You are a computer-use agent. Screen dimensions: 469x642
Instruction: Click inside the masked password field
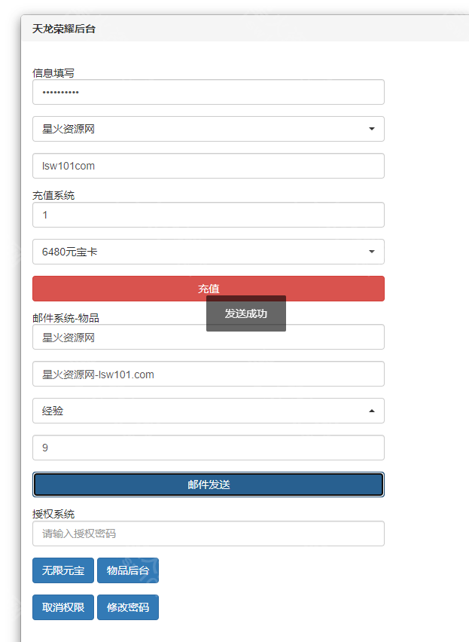click(208, 92)
